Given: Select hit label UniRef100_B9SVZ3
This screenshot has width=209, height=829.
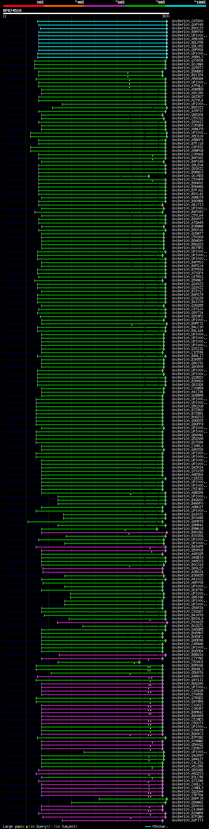Looking at the screenshot, I should [x=187, y=108].
